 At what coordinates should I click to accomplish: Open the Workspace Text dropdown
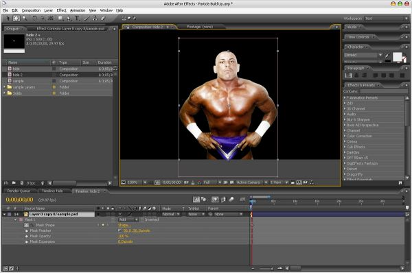pyautogui.click(x=386, y=19)
